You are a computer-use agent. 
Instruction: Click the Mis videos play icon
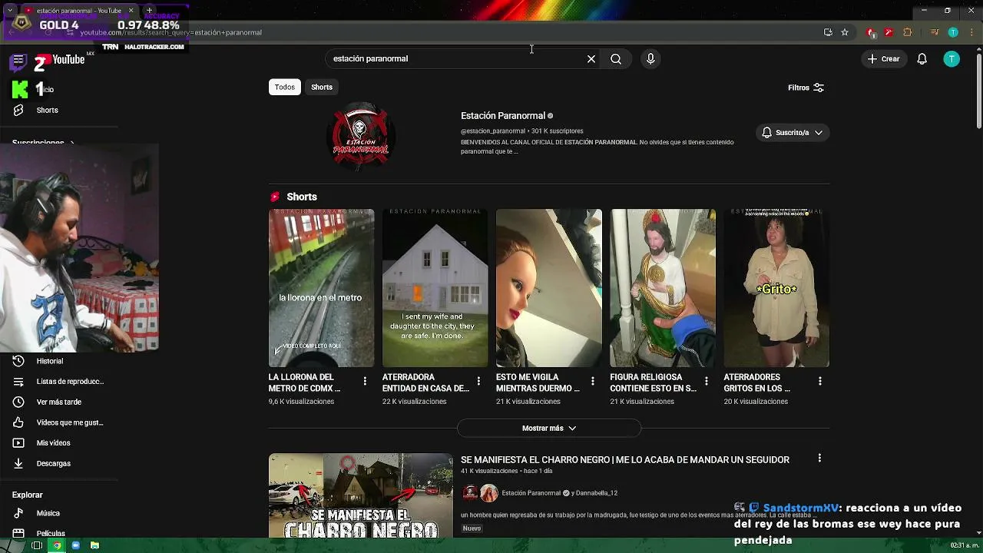(18, 443)
